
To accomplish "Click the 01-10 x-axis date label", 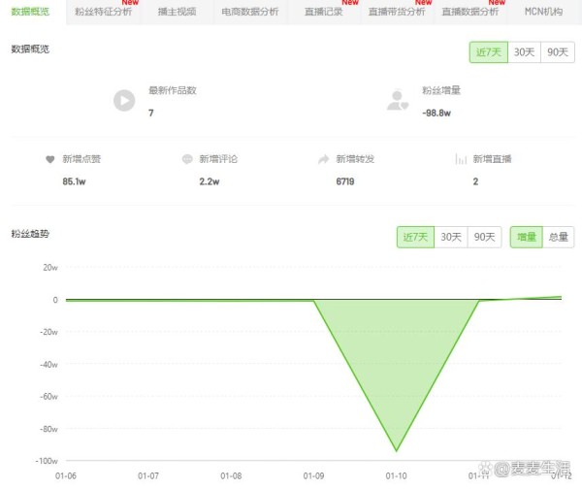I will point(397,476).
